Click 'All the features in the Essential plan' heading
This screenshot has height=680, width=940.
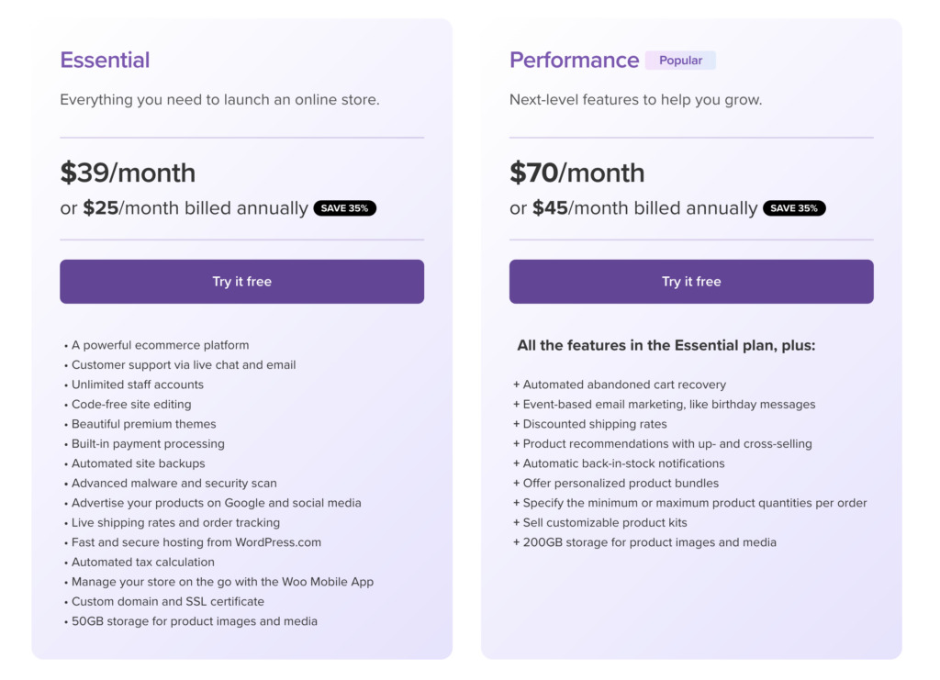pos(666,346)
